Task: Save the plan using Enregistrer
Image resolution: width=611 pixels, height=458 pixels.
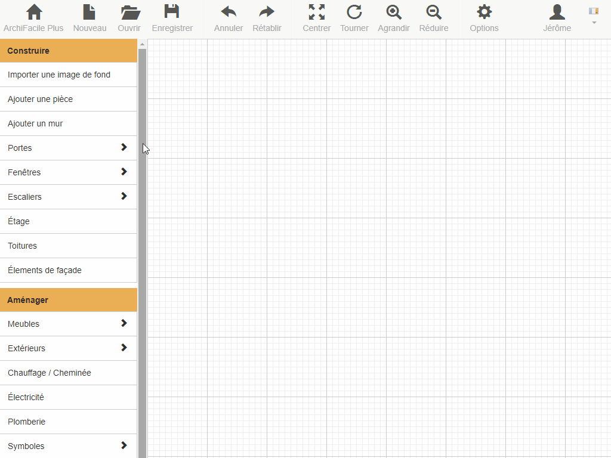Action: point(172,18)
